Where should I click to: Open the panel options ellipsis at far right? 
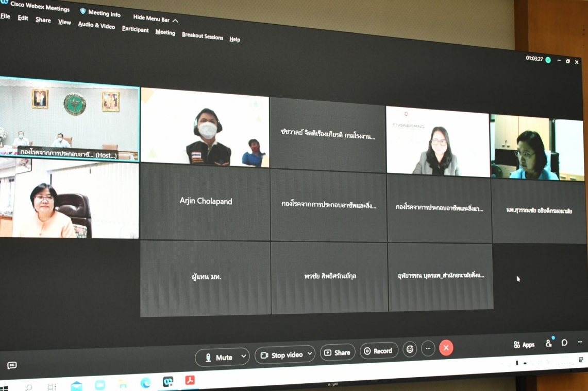580,342
